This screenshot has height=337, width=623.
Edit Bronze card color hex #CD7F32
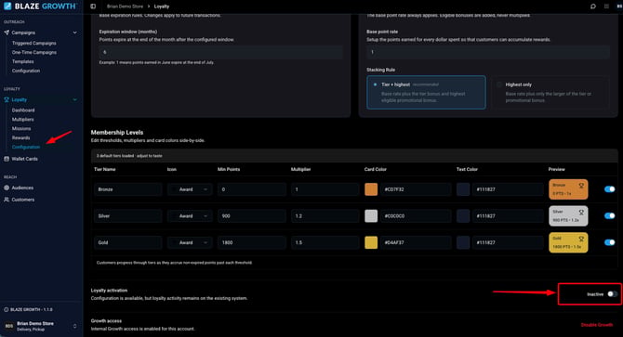coord(416,189)
